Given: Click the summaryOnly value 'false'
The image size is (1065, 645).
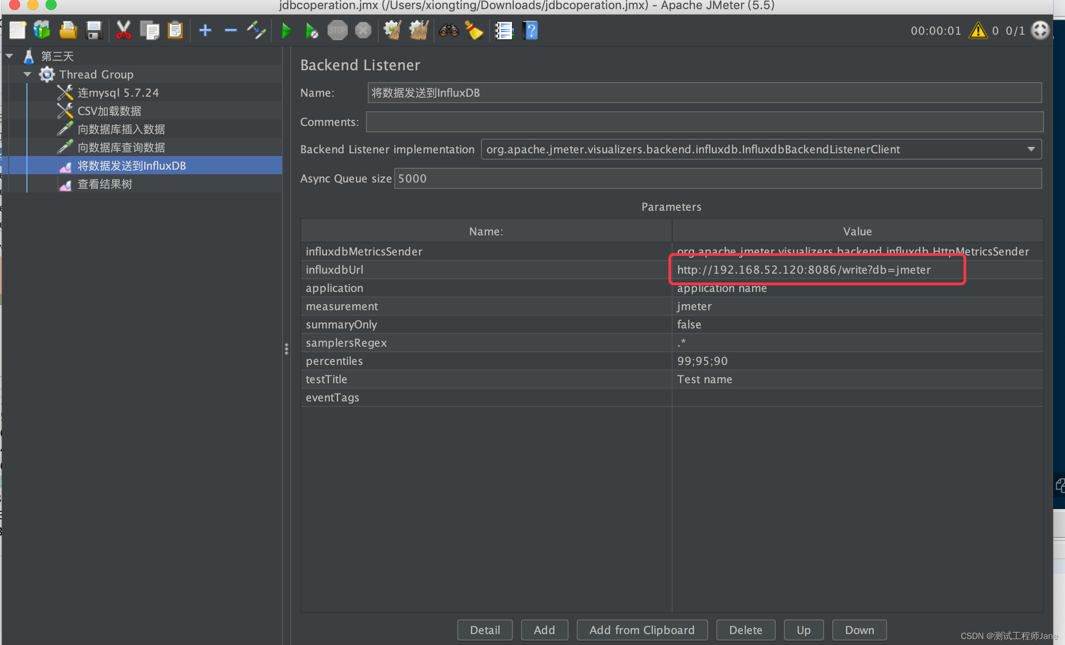Looking at the screenshot, I should (x=857, y=324).
